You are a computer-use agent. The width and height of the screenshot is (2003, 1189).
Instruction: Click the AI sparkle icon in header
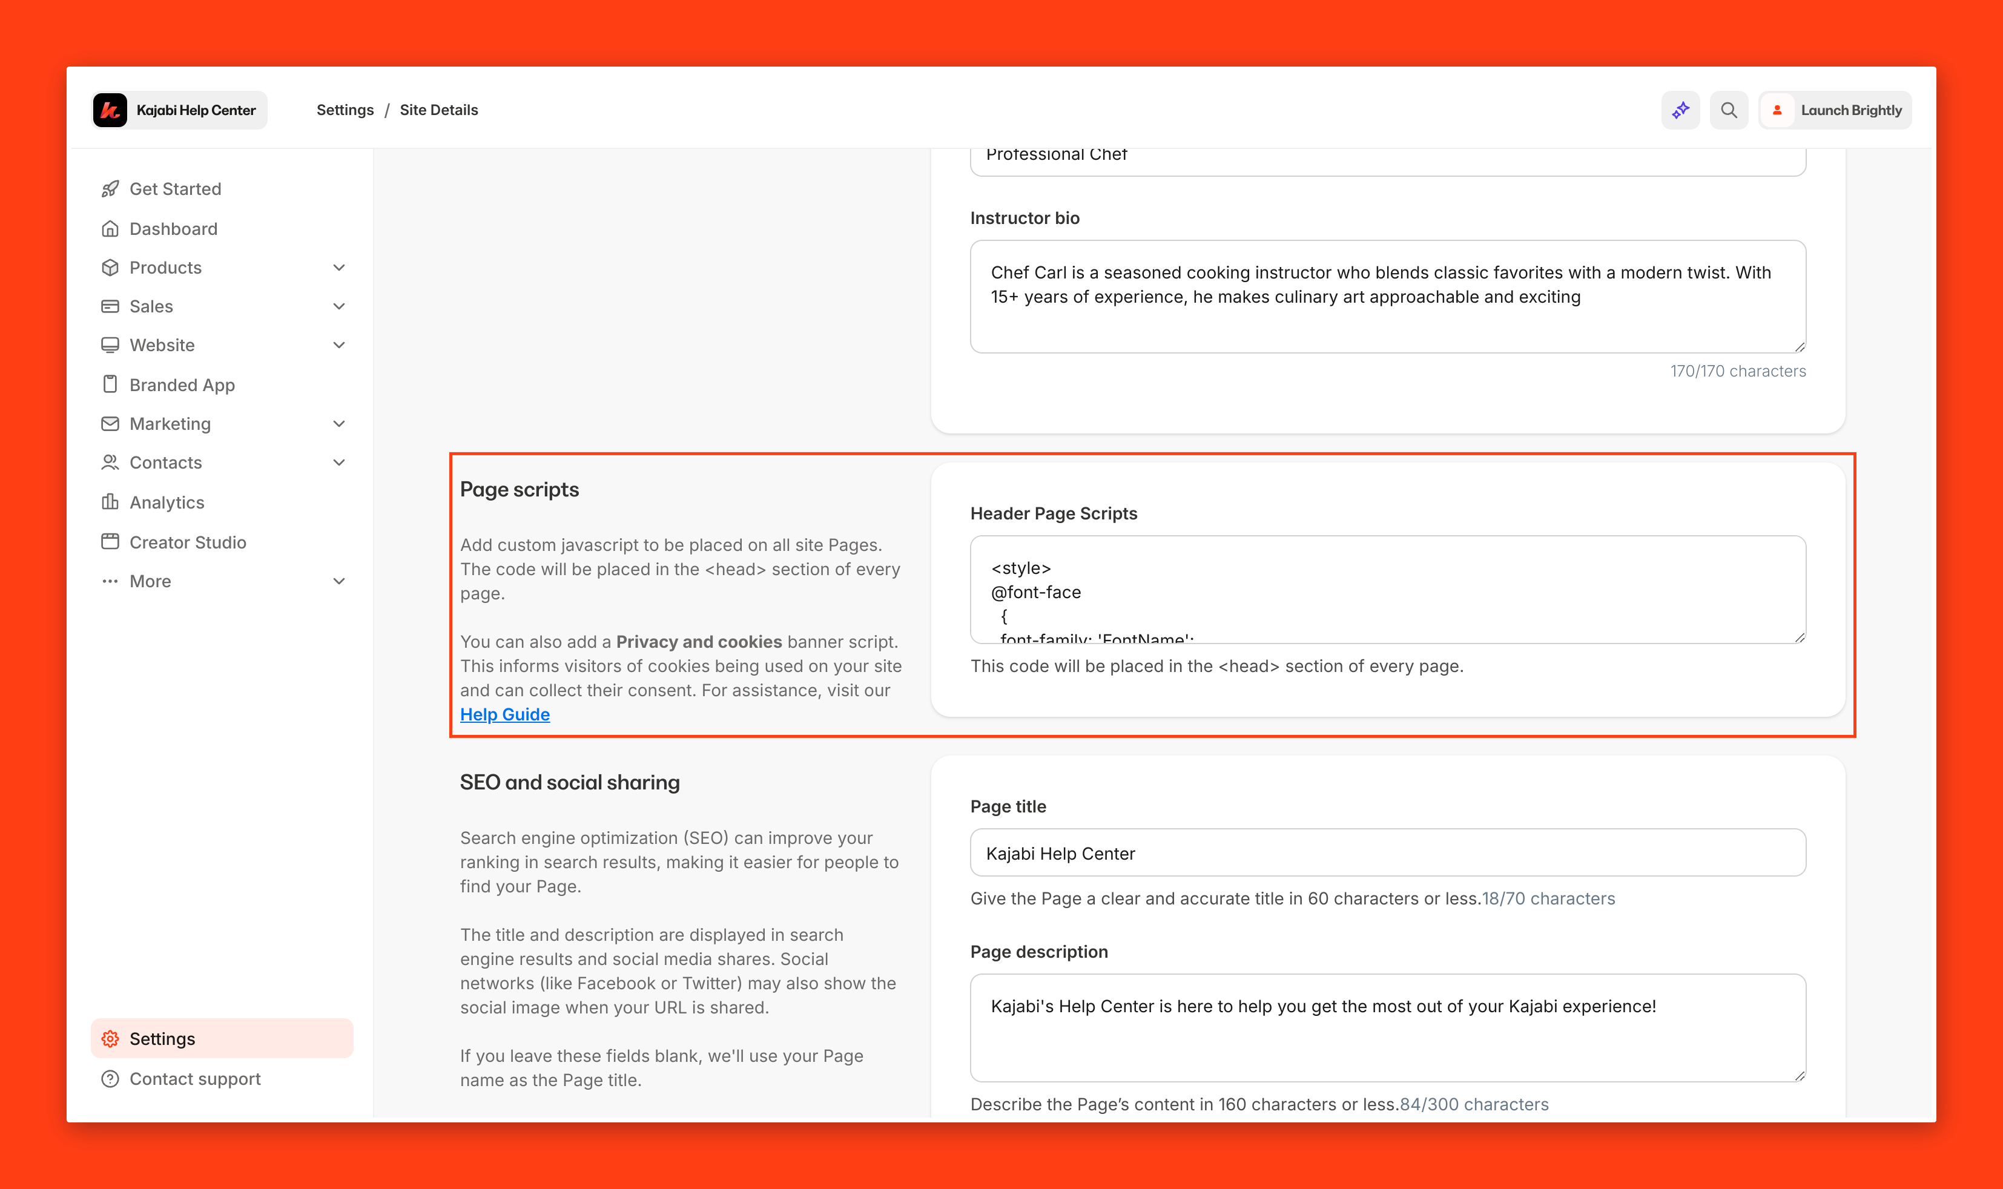(1680, 110)
